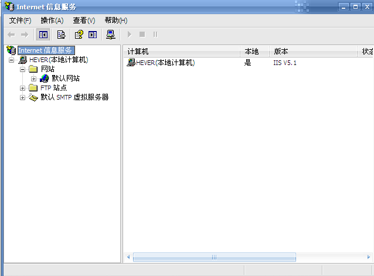Screen dimensions: 374x276
Task: Select the FTP 站点 tree item label
Action: [54, 88]
